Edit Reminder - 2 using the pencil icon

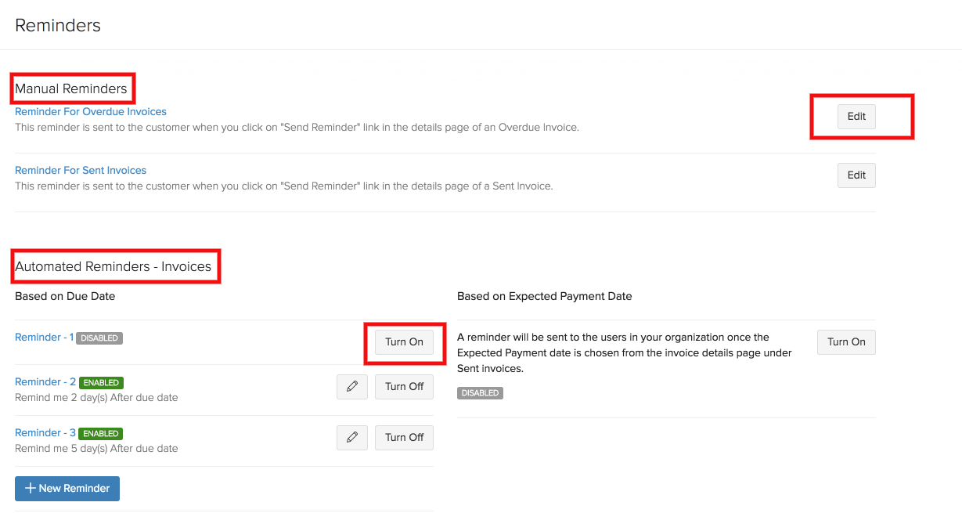351,386
